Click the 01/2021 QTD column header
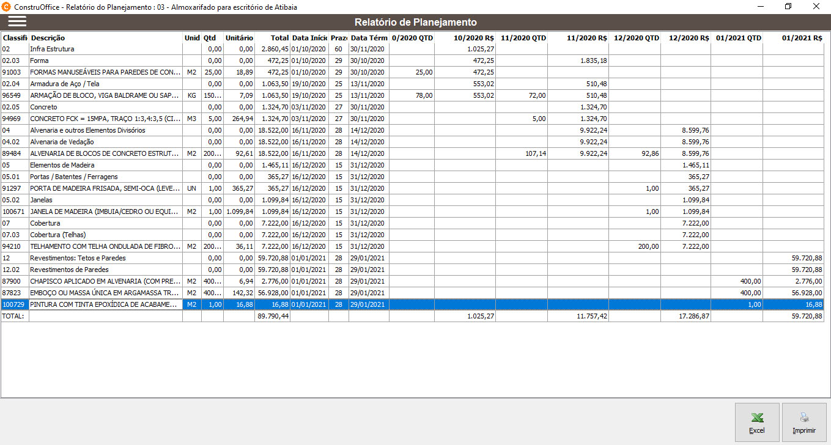This screenshot has height=445, width=831. [x=736, y=38]
